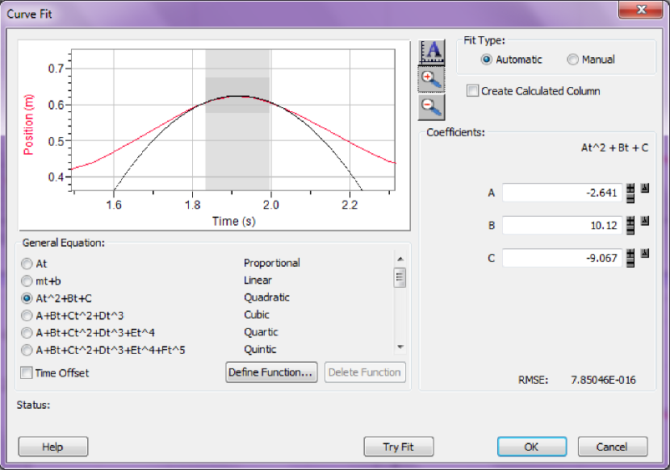Screen dimensions: 670x470
Task: Click coefficient A value field
Action: click(x=563, y=193)
